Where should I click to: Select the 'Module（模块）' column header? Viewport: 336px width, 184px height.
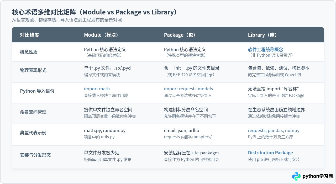tap(101, 35)
